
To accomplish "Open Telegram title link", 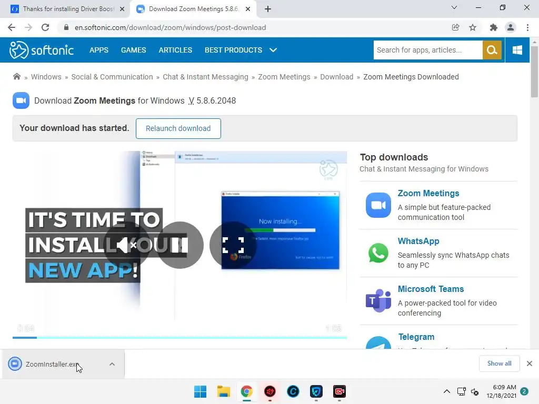I will coord(416,337).
